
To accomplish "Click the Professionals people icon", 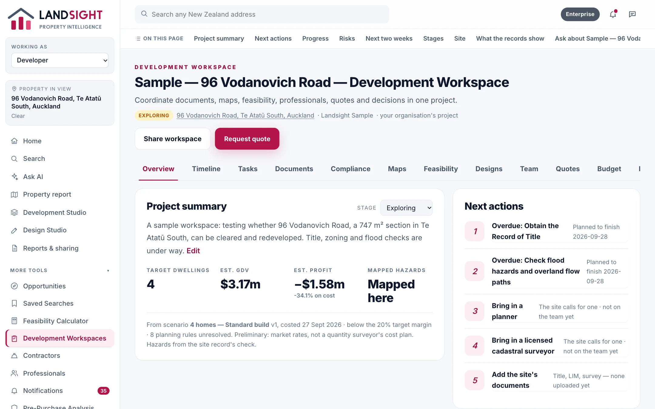I will tap(14, 373).
